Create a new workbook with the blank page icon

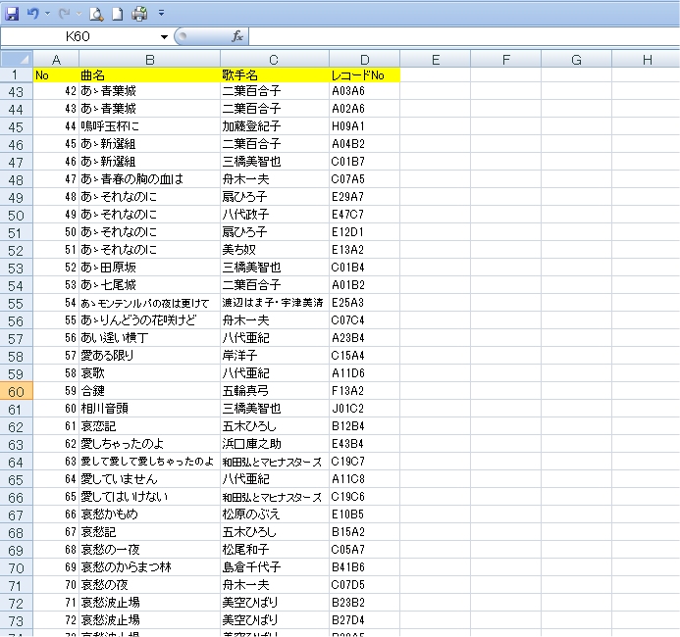click(x=117, y=13)
